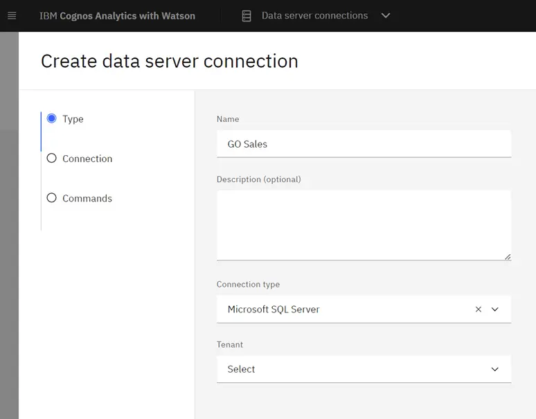Select the Commands step radio button
The image size is (536, 419).
point(52,198)
